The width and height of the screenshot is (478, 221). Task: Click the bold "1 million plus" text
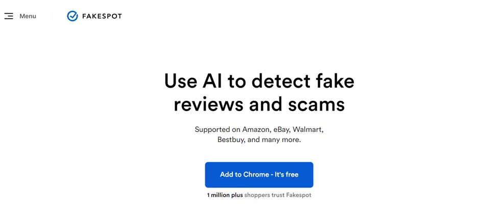[225, 195]
